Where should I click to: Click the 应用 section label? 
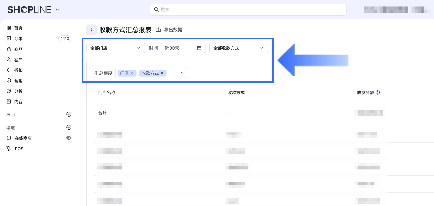(10, 115)
